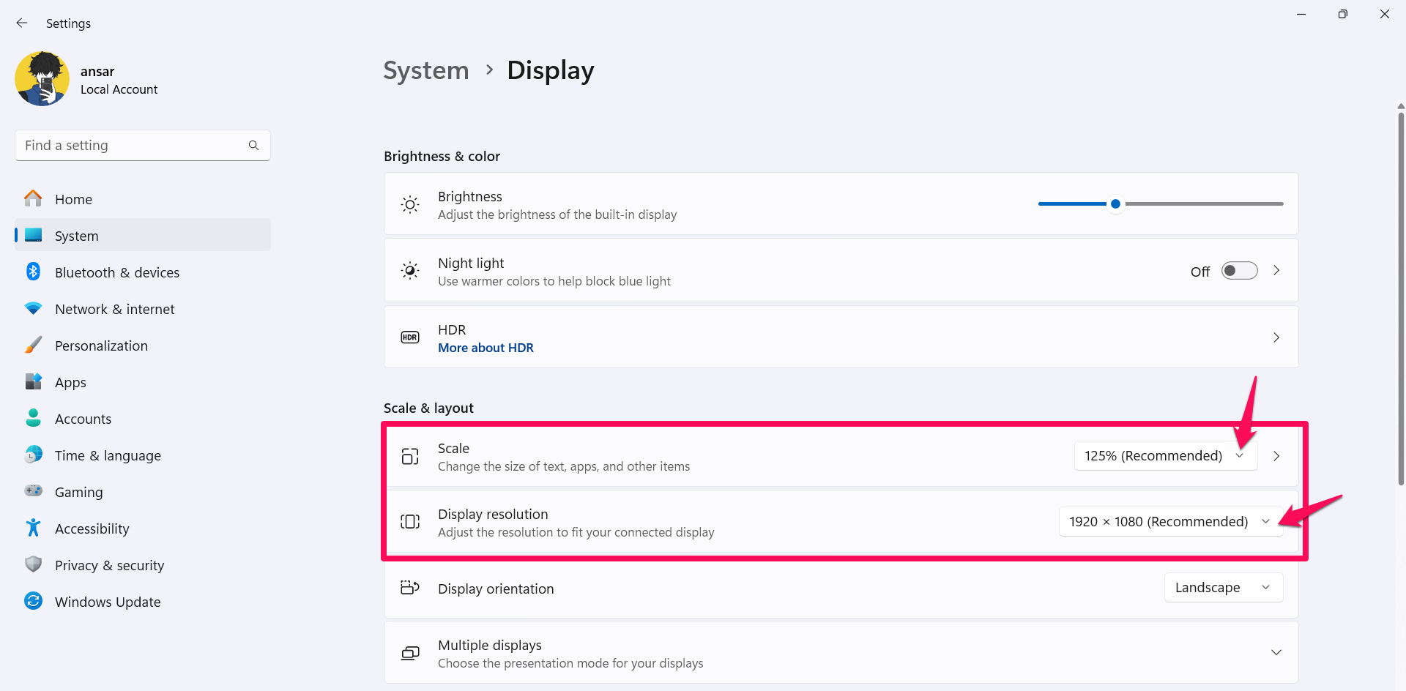The height and width of the screenshot is (691, 1406).
Task: Click the Windows Update sync icon
Action: click(34, 601)
